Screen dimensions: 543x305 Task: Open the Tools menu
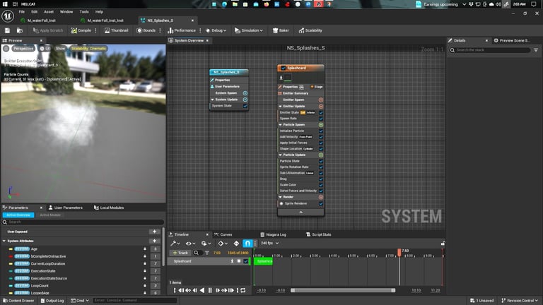tap(84, 12)
